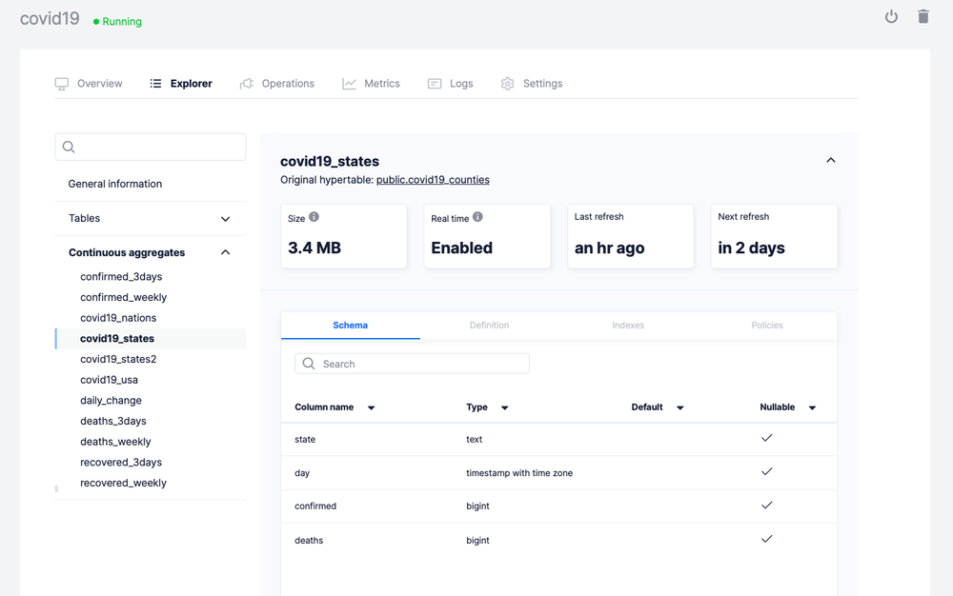Image resolution: width=953 pixels, height=596 pixels.
Task: Click the Nullable checkmark for day row
Action: [x=766, y=472]
